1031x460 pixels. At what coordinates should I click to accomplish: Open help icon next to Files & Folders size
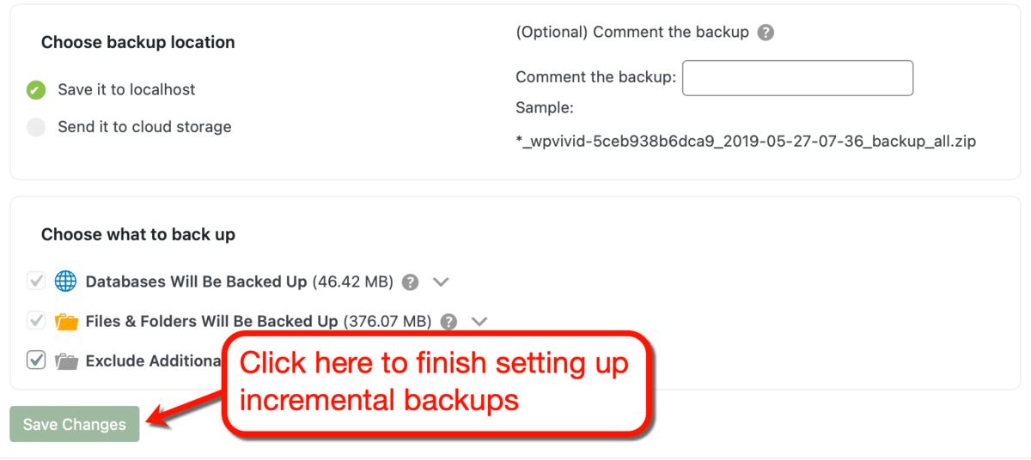coord(448,322)
